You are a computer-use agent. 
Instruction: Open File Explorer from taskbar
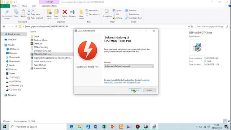79,127
